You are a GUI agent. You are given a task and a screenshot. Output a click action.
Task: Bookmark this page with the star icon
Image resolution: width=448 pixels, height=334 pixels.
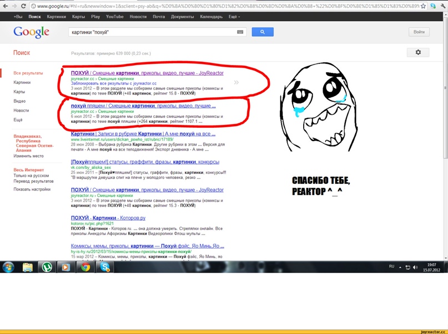pos(423,6)
